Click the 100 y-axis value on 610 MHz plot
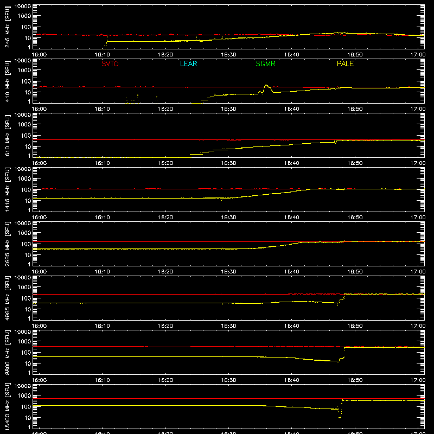This screenshot has height=434, width=434. [26, 136]
